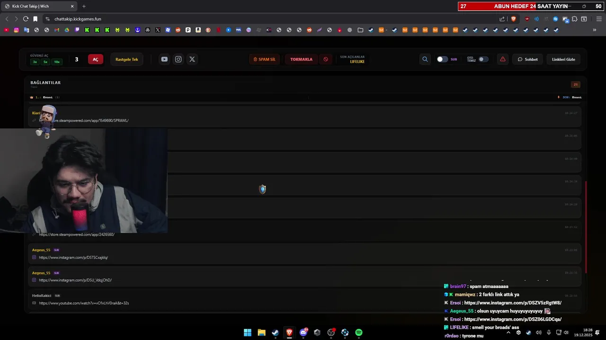
Task: Click the browser address bar URL
Action: pos(78,19)
